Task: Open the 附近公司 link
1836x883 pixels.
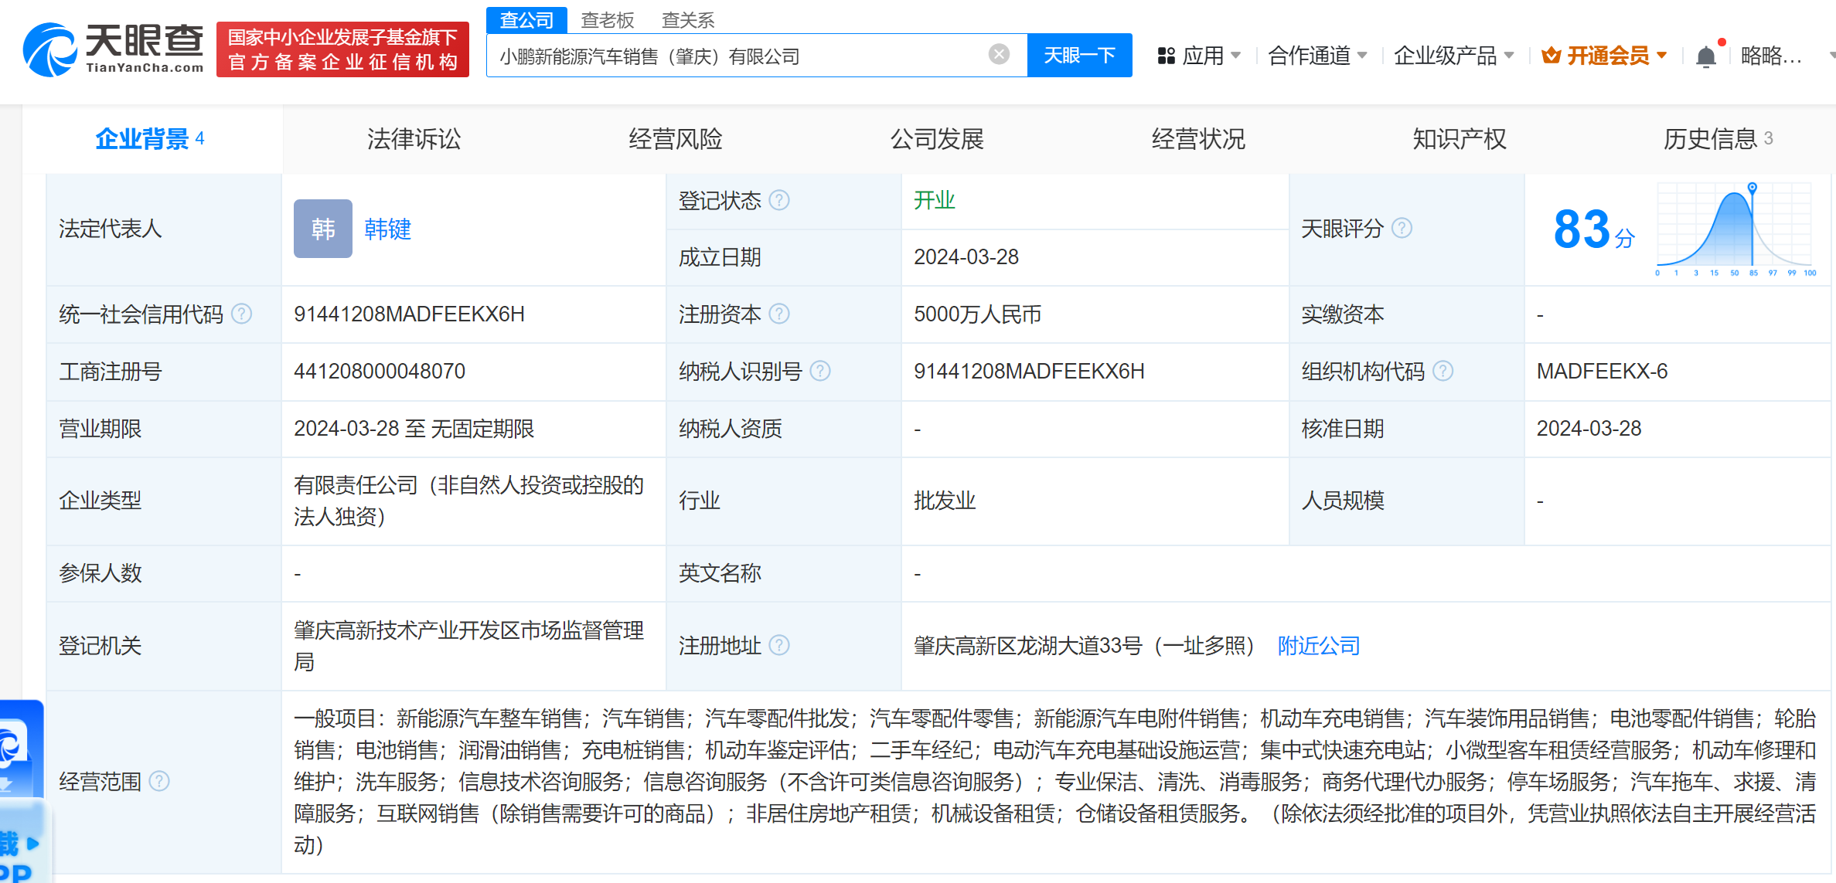Action: (1318, 645)
